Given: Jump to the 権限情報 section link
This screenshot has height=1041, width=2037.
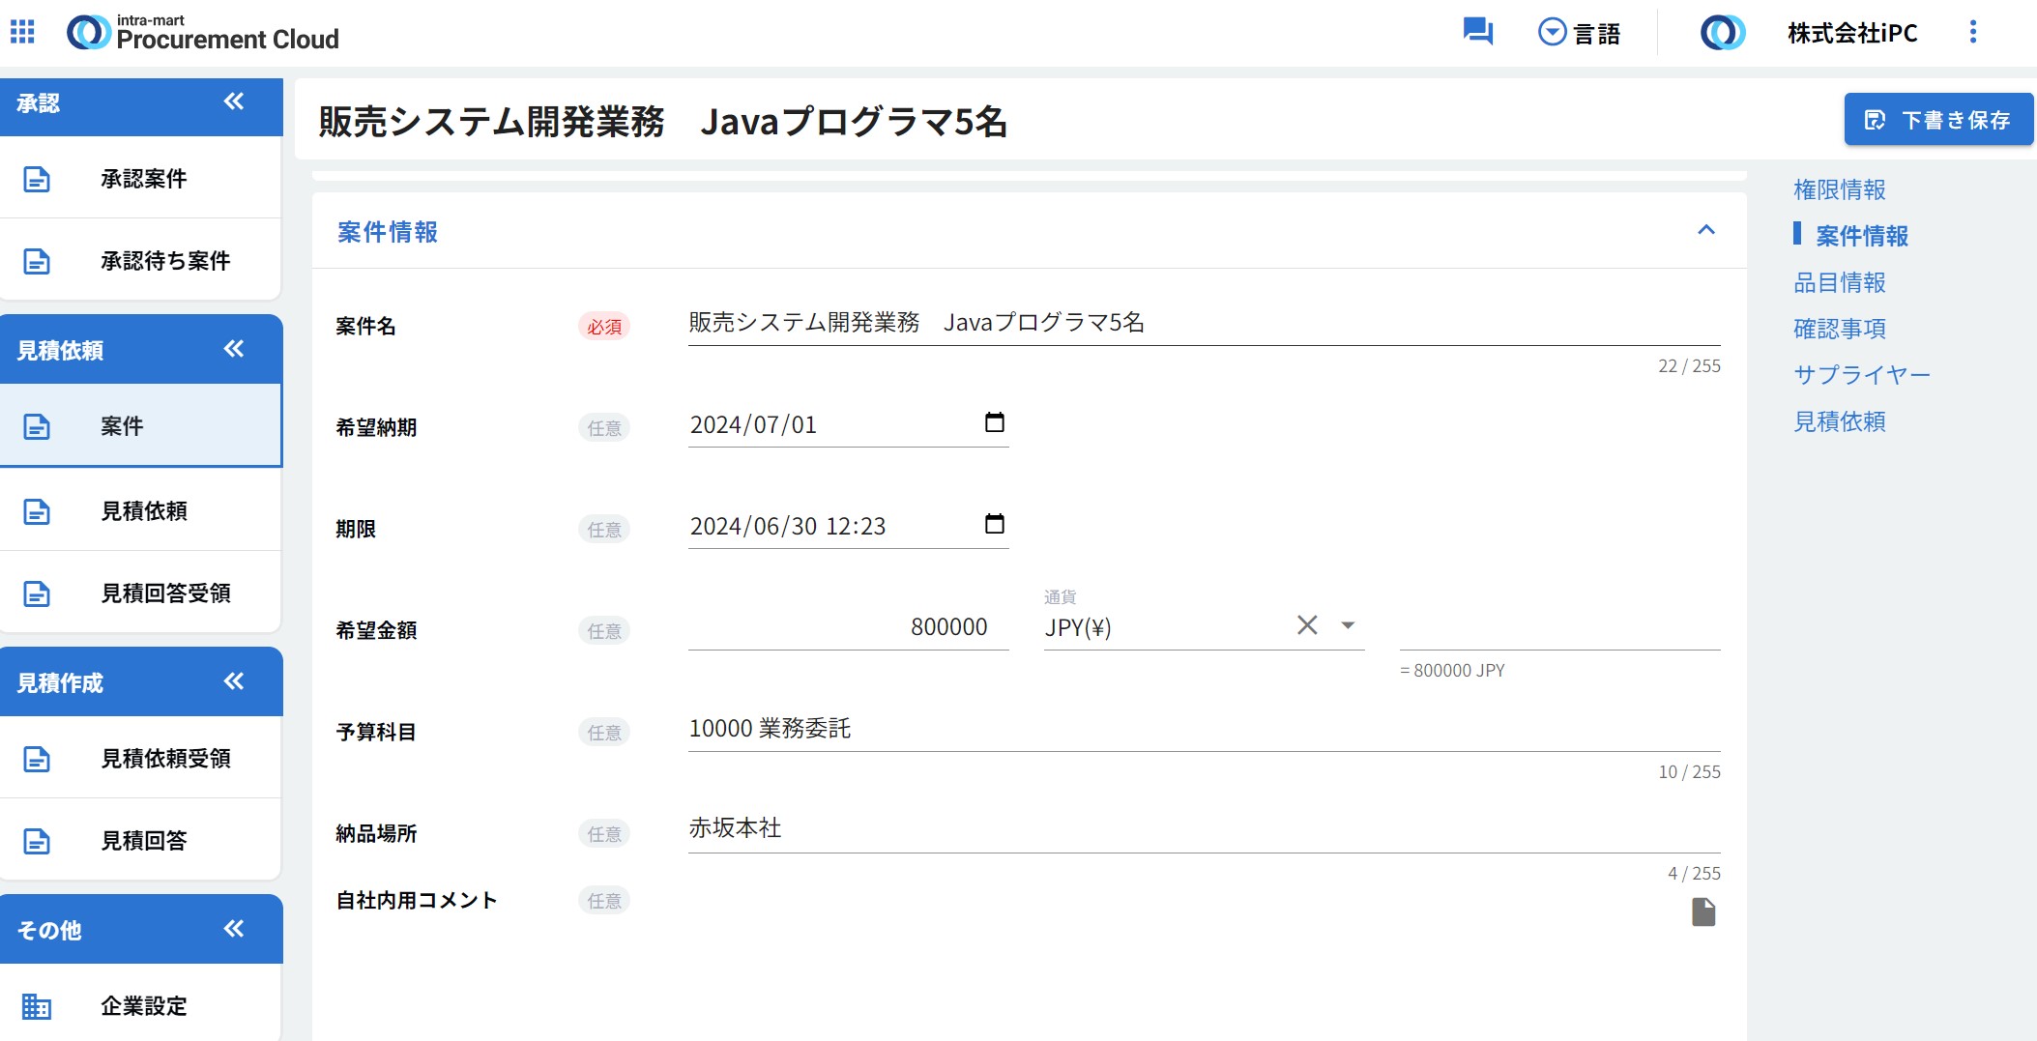Looking at the screenshot, I should tap(1840, 189).
